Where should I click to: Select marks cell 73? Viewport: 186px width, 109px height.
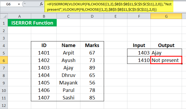pos(92,60)
